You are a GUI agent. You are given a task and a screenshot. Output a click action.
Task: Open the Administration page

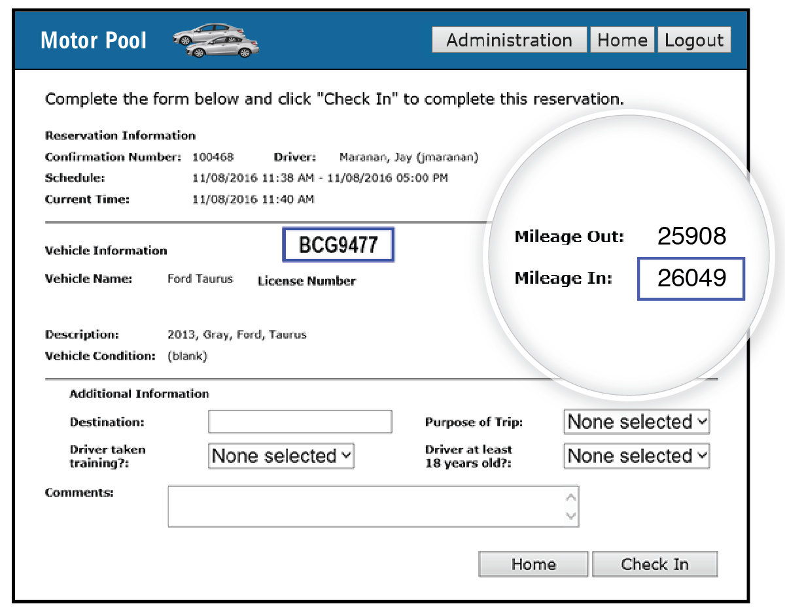pos(509,40)
